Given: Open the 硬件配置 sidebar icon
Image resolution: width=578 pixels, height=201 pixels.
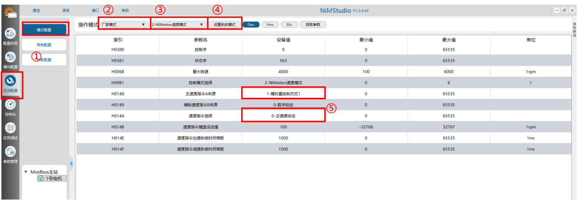Looking at the screenshot, I should pyautogui.click(x=10, y=57).
